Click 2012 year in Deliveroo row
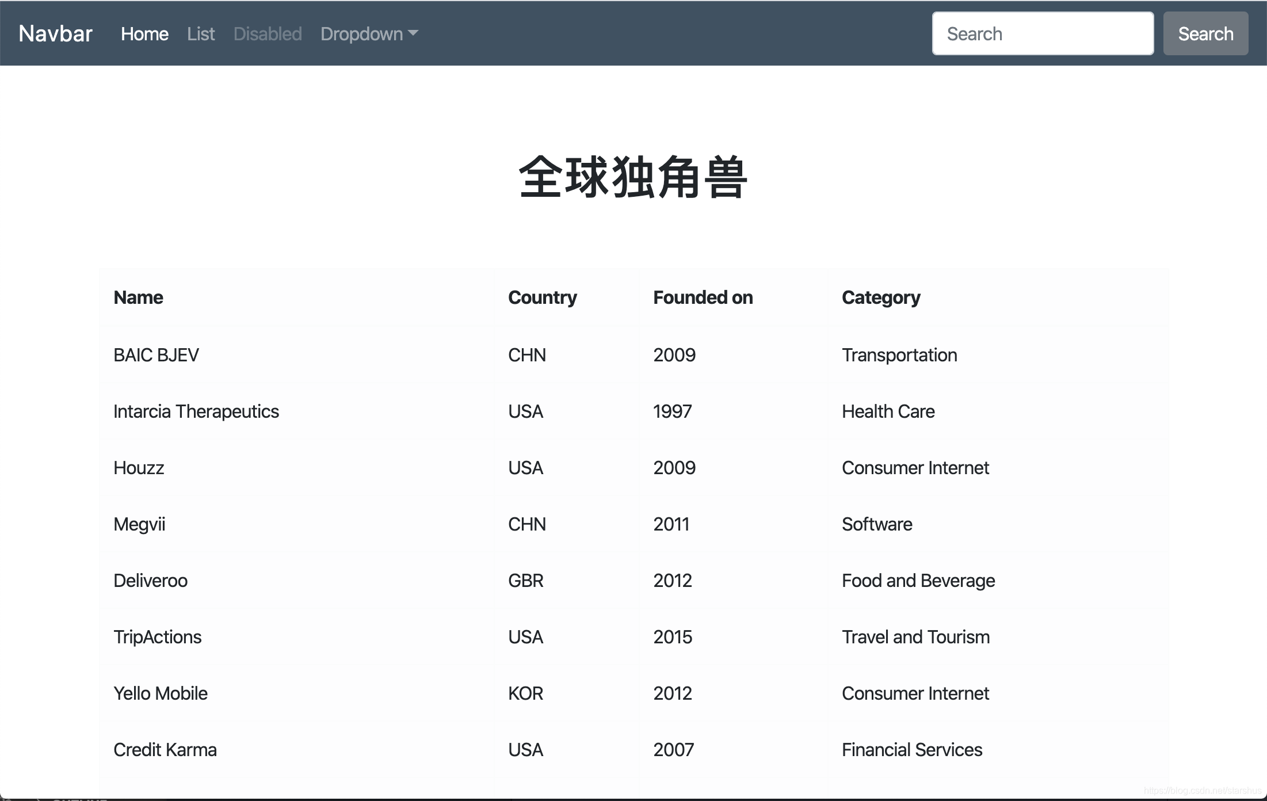The height and width of the screenshot is (801, 1267). (673, 581)
